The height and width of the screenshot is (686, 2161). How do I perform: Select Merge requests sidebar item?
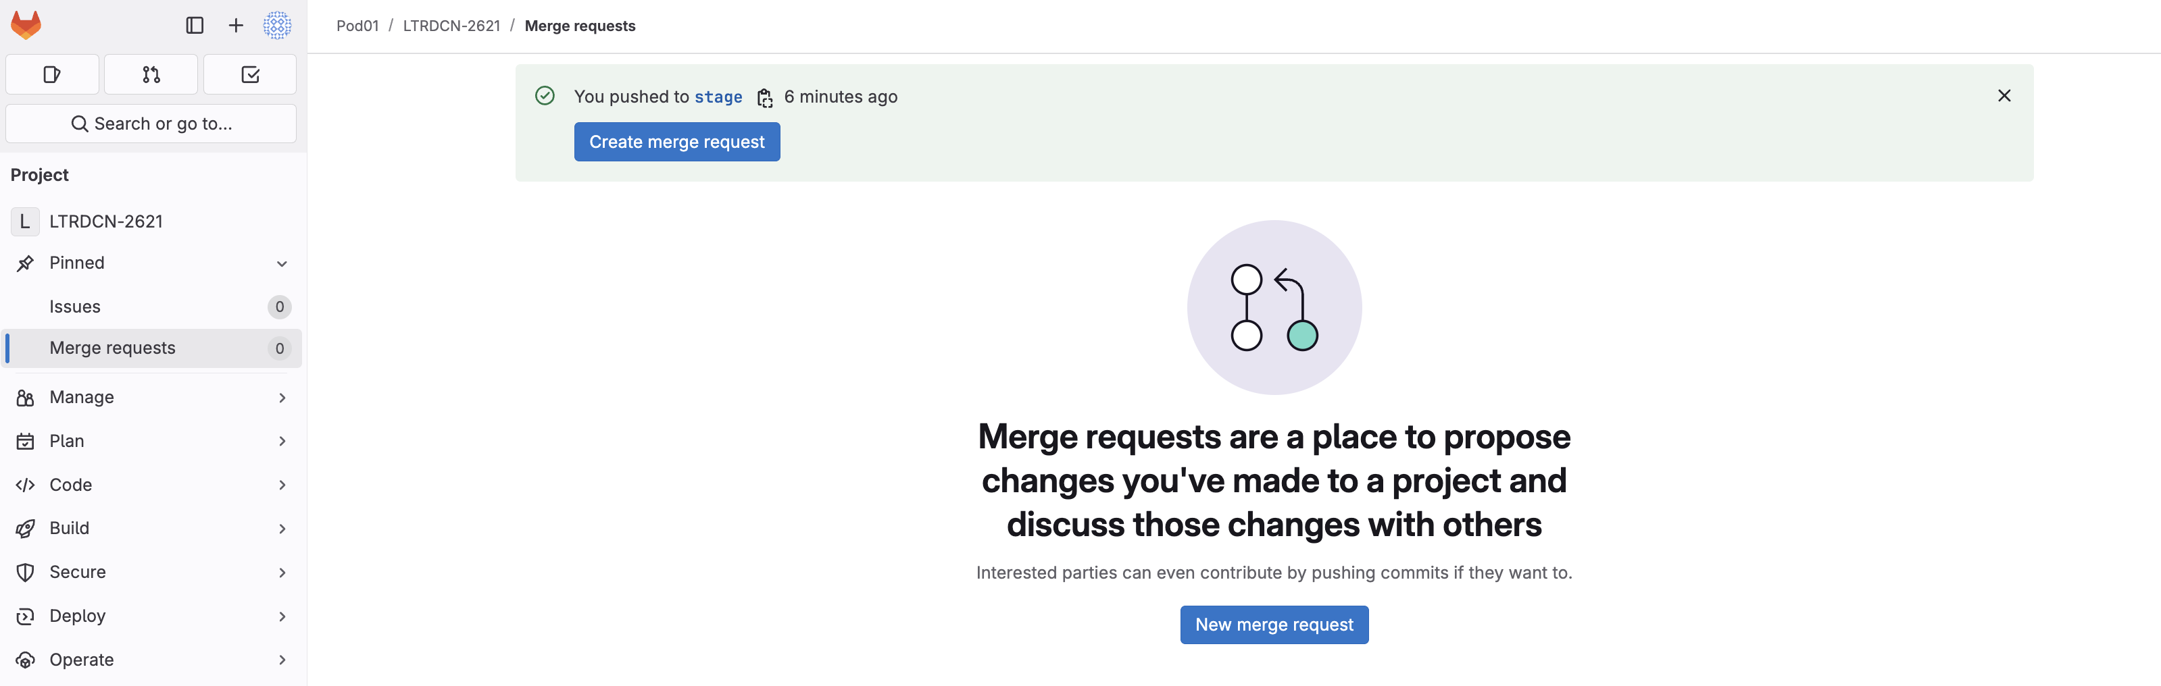[112, 348]
